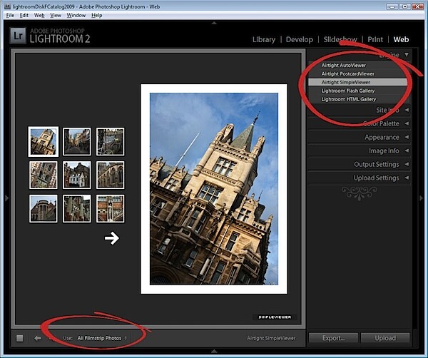Screen dimensions: 428x358
Task: Open the Web menu in menu bar
Action: 39,15
